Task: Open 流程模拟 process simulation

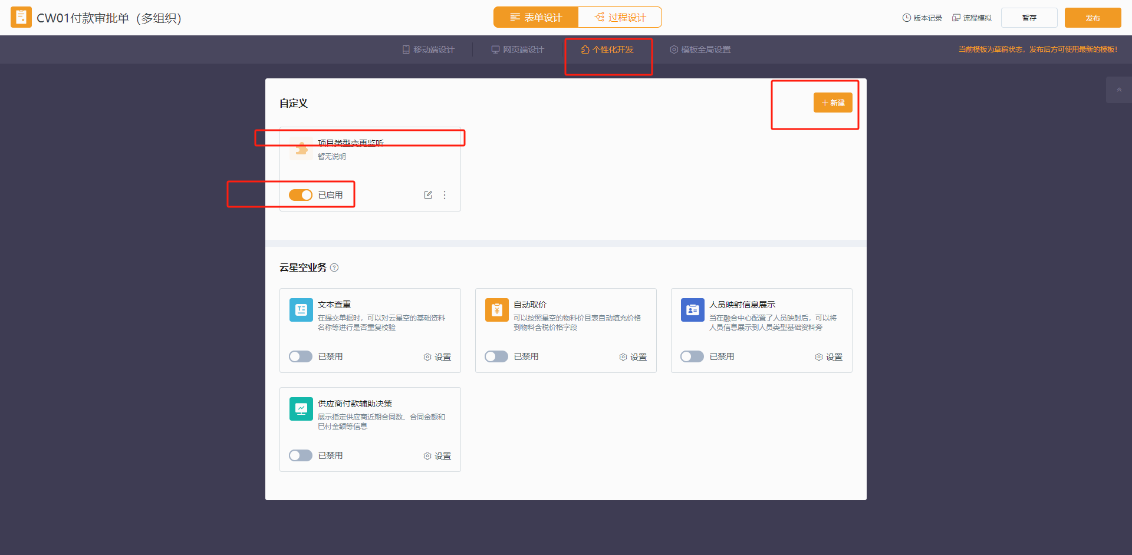Action: [972, 18]
